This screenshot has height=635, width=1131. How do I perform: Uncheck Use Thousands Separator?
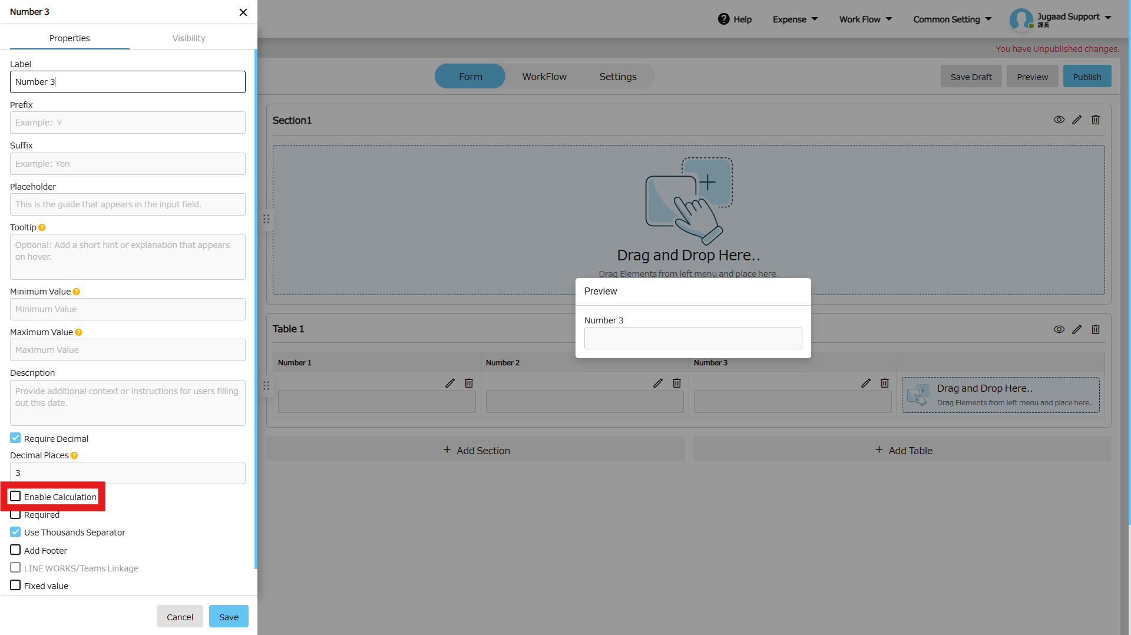pos(16,532)
